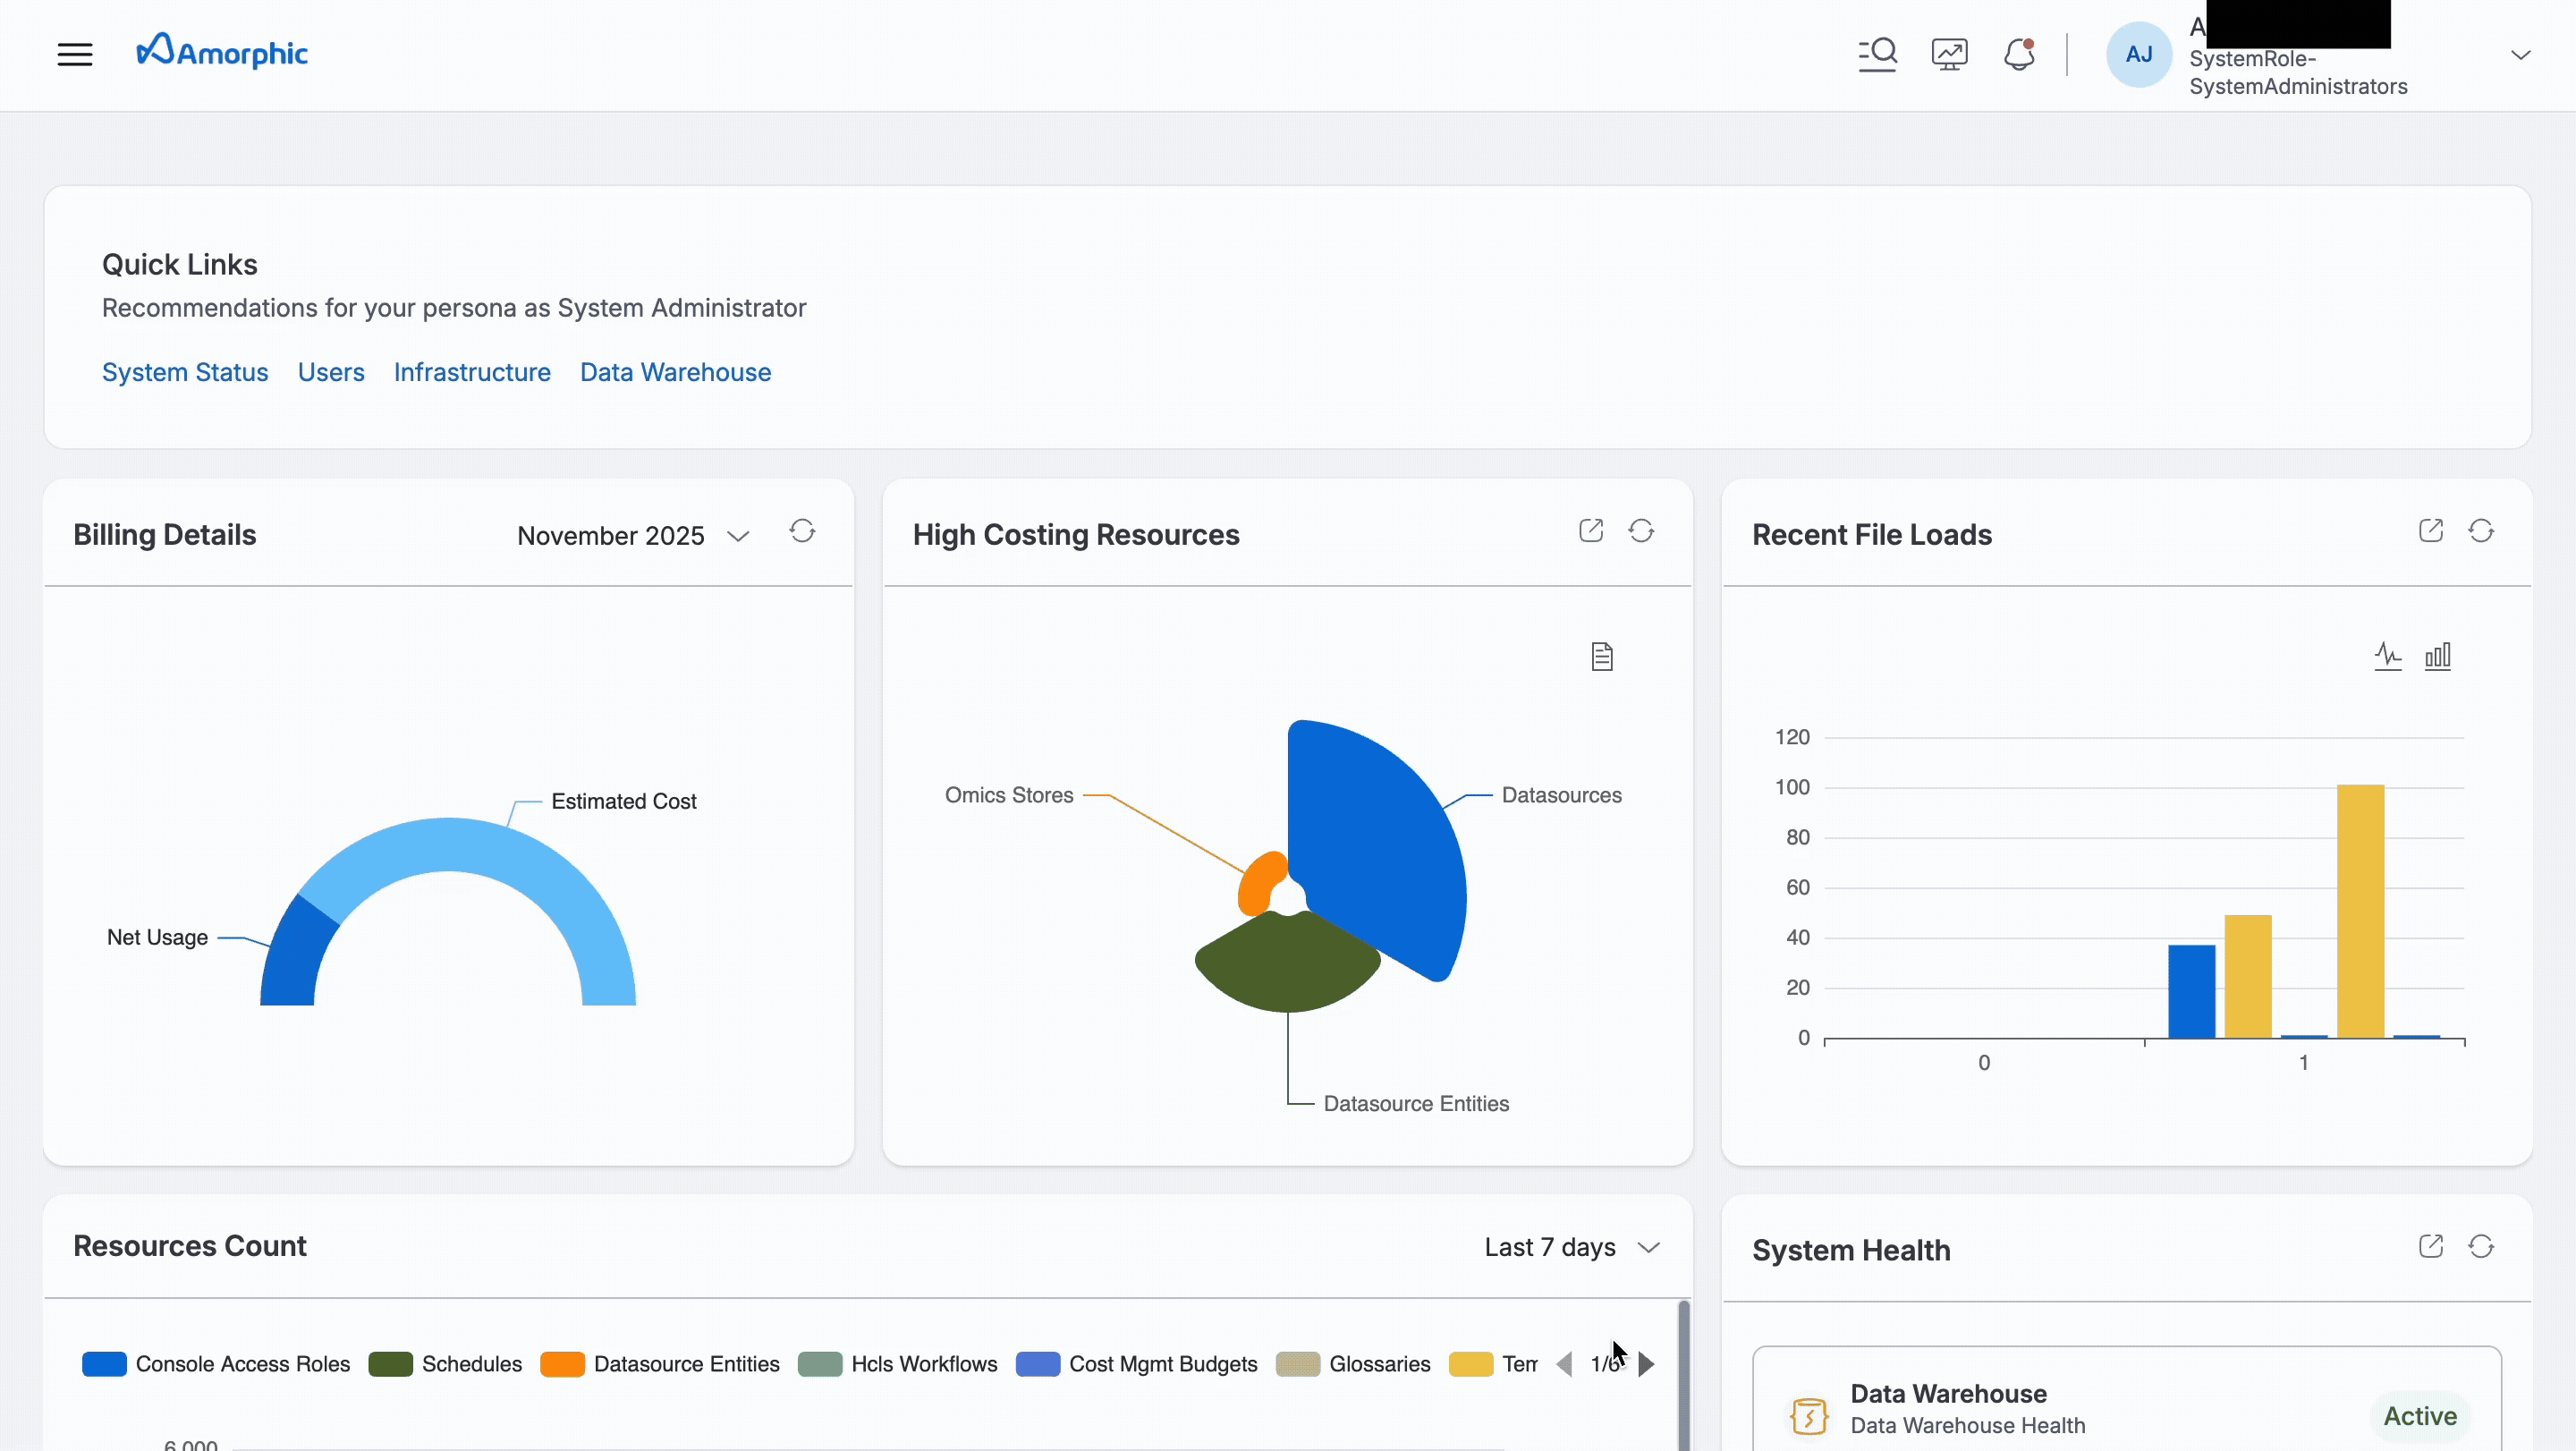Image resolution: width=2576 pixels, height=1451 pixels.
Task: Expand the user profile chevron
Action: pyautogui.click(x=2520, y=55)
